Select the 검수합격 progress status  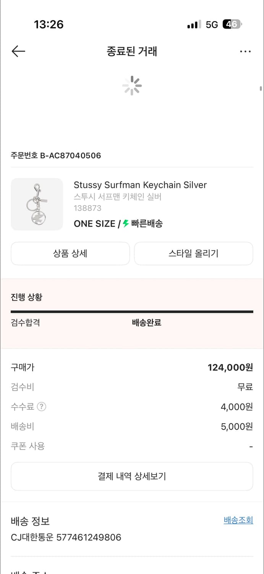25,323
